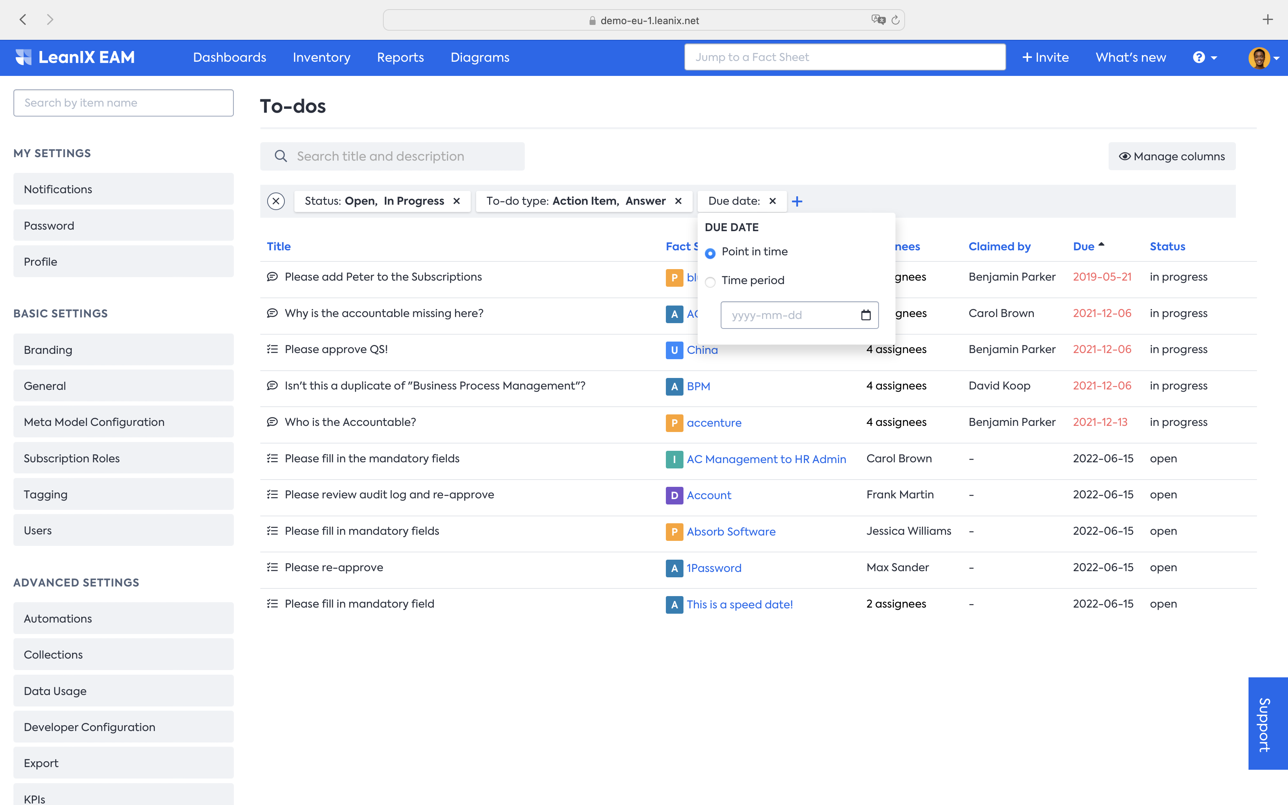Screen dimensions: 1288x805
Task: Open Subscription Roles in sidebar
Action: [123, 458]
